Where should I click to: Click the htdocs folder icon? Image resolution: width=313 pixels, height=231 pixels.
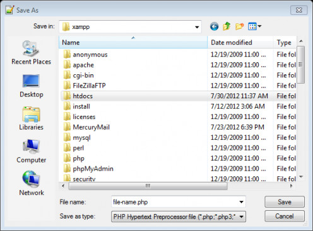point(67,96)
